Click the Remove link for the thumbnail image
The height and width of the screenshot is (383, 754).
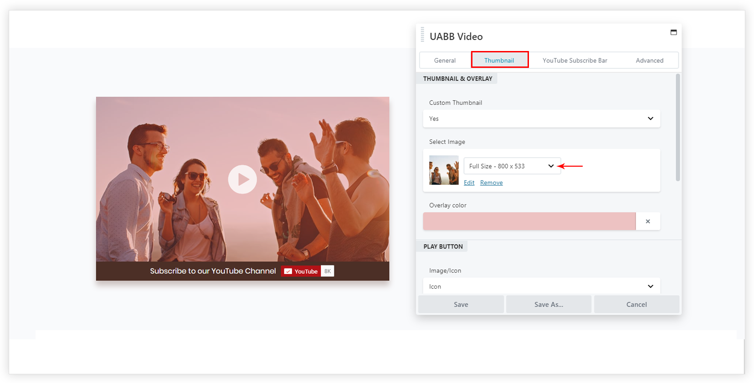coord(491,183)
